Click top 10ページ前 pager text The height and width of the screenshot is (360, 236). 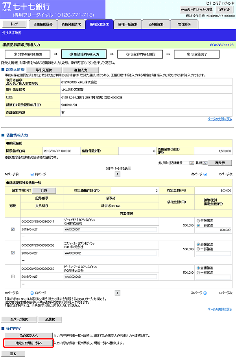point(12,174)
